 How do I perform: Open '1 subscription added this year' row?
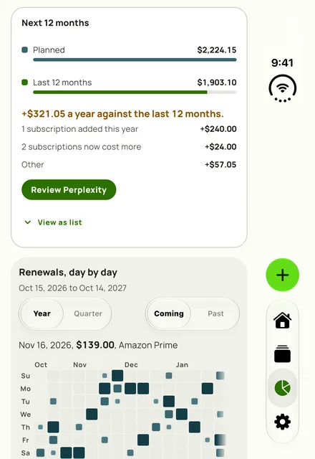[129, 129]
